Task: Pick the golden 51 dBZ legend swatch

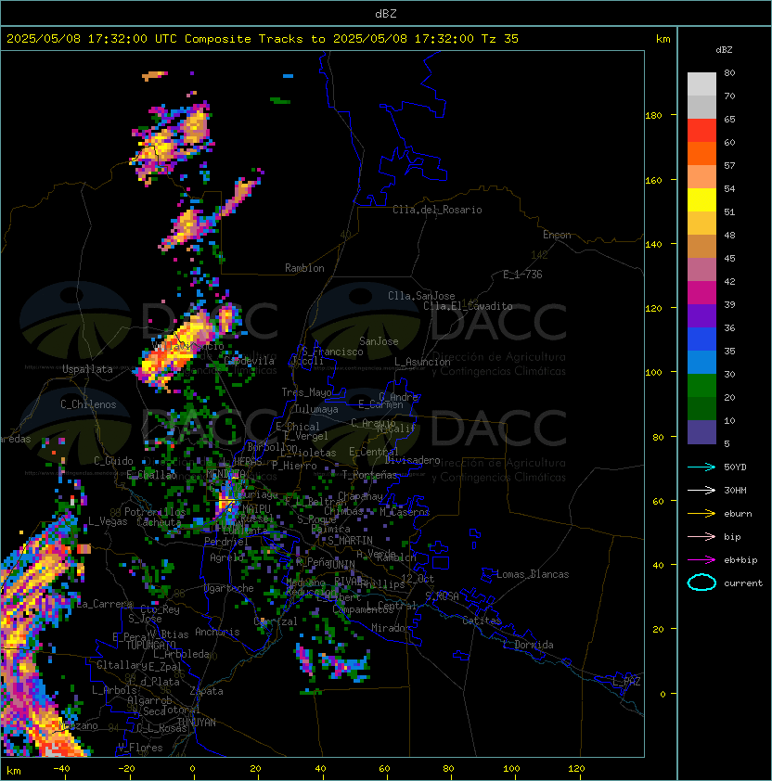Action: click(701, 224)
